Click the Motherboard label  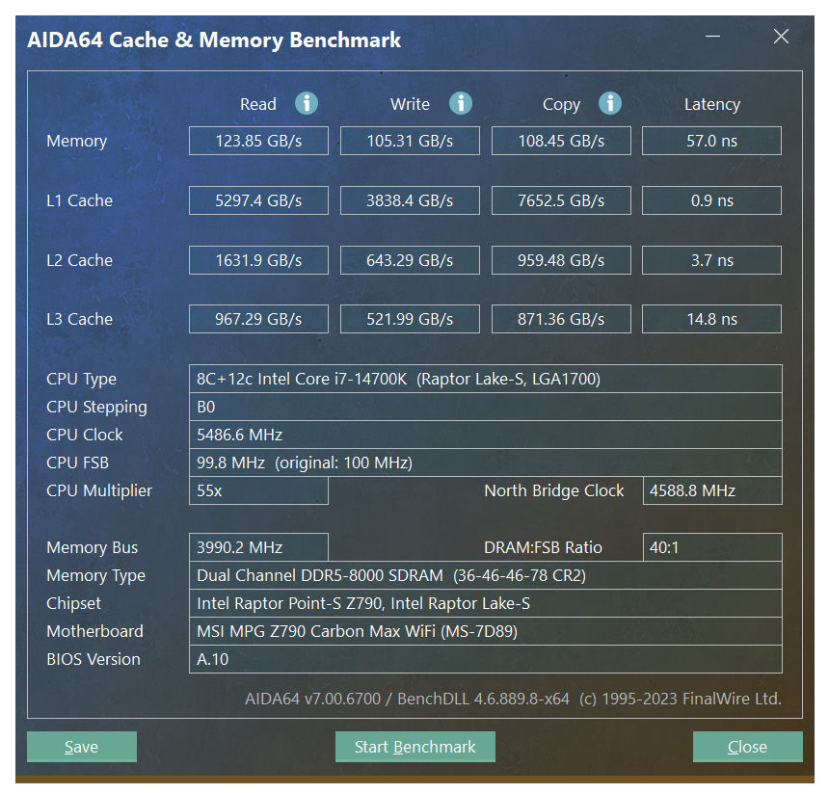tap(94, 631)
